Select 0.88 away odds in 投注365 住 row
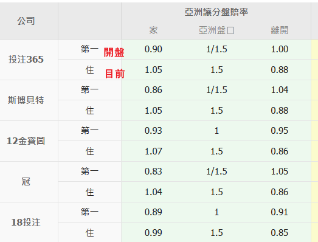 (280, 70)
